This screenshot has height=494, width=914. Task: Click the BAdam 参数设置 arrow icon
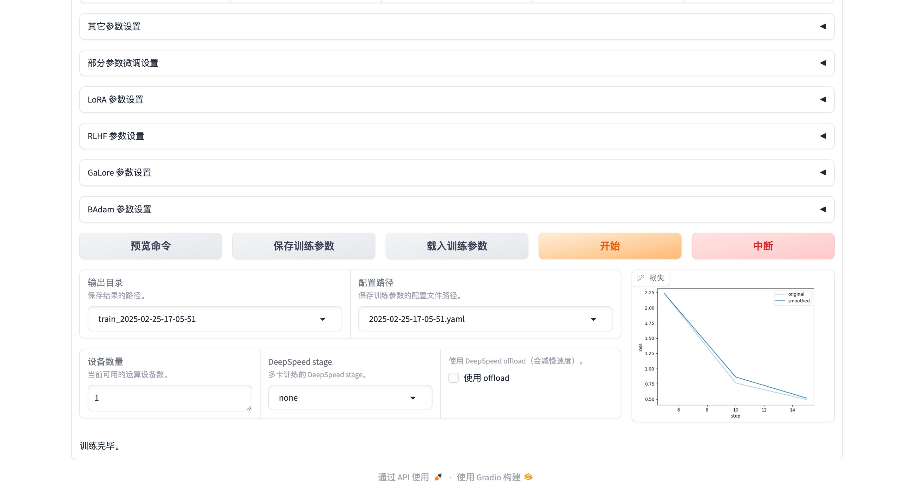pos(823,210)
